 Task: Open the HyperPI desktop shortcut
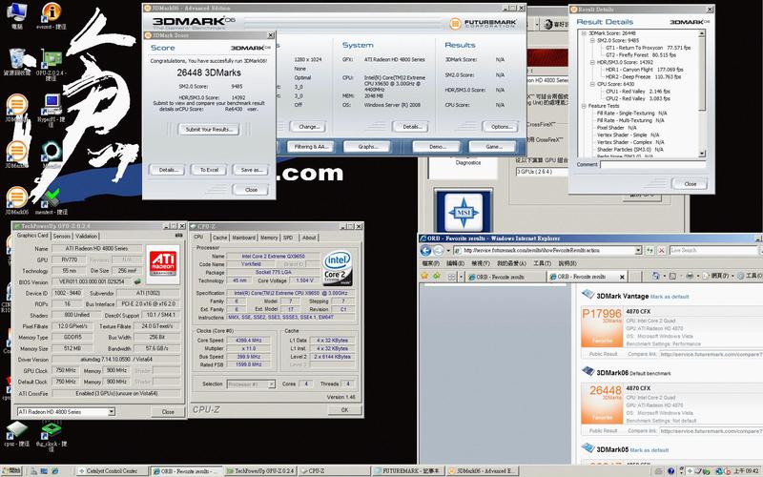[x=52, y=104]
